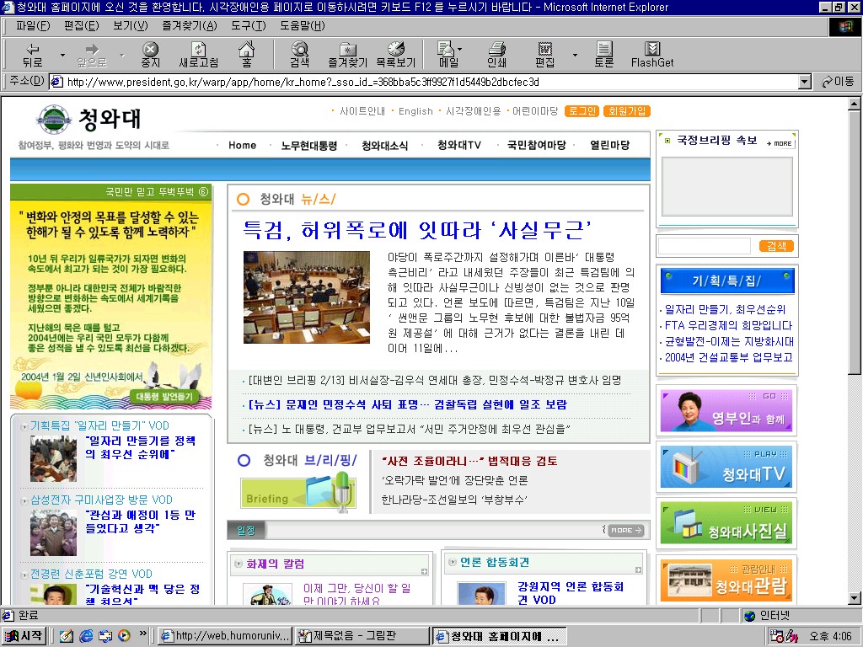Select the 청와대소식 nav tab
Image resolution: width=863 pixels, height=647 pixels.
[x=384, y=145]
